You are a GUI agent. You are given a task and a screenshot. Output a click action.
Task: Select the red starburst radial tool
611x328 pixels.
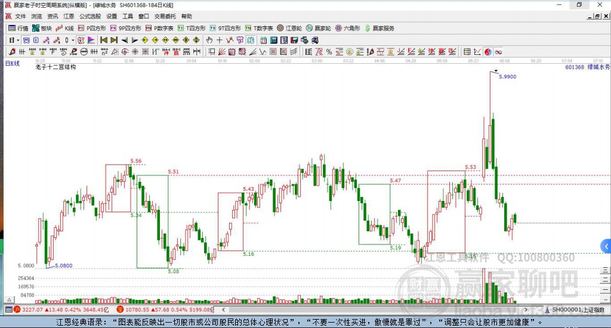(x=135, y=52)
